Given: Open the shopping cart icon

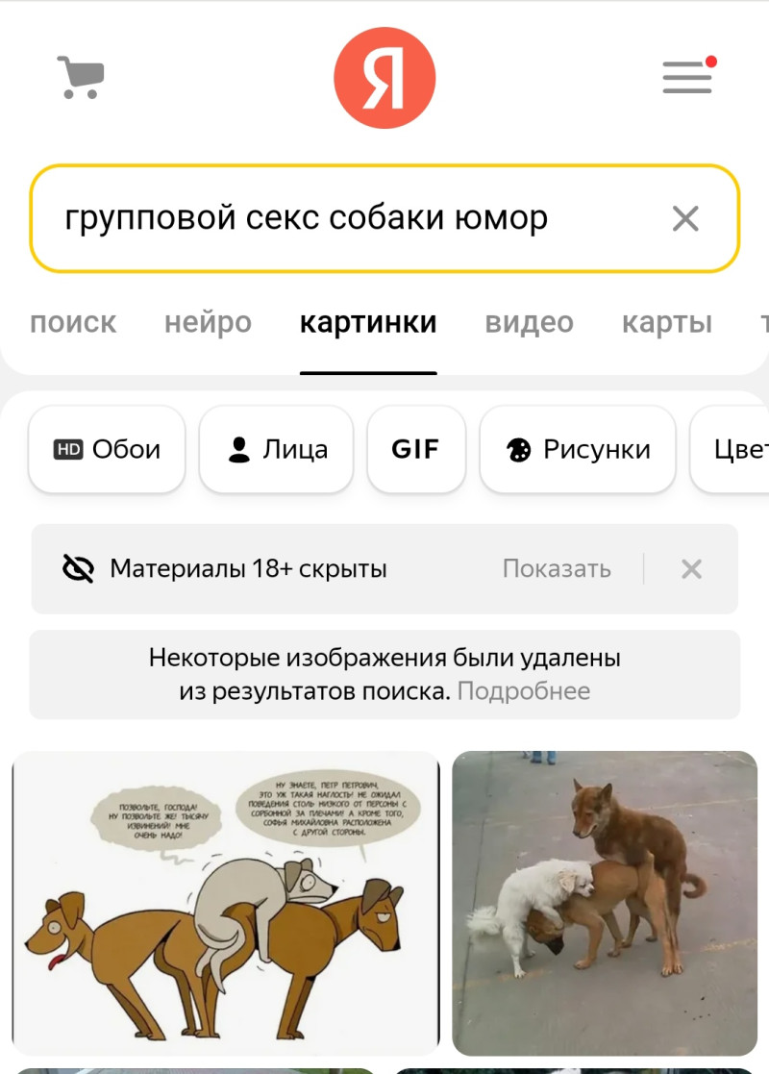Looking at the screenshot, I should [81, 77].
